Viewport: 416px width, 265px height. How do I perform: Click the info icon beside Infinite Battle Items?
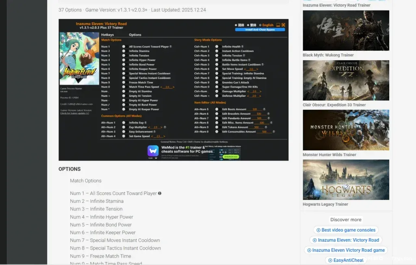(249, 60)
